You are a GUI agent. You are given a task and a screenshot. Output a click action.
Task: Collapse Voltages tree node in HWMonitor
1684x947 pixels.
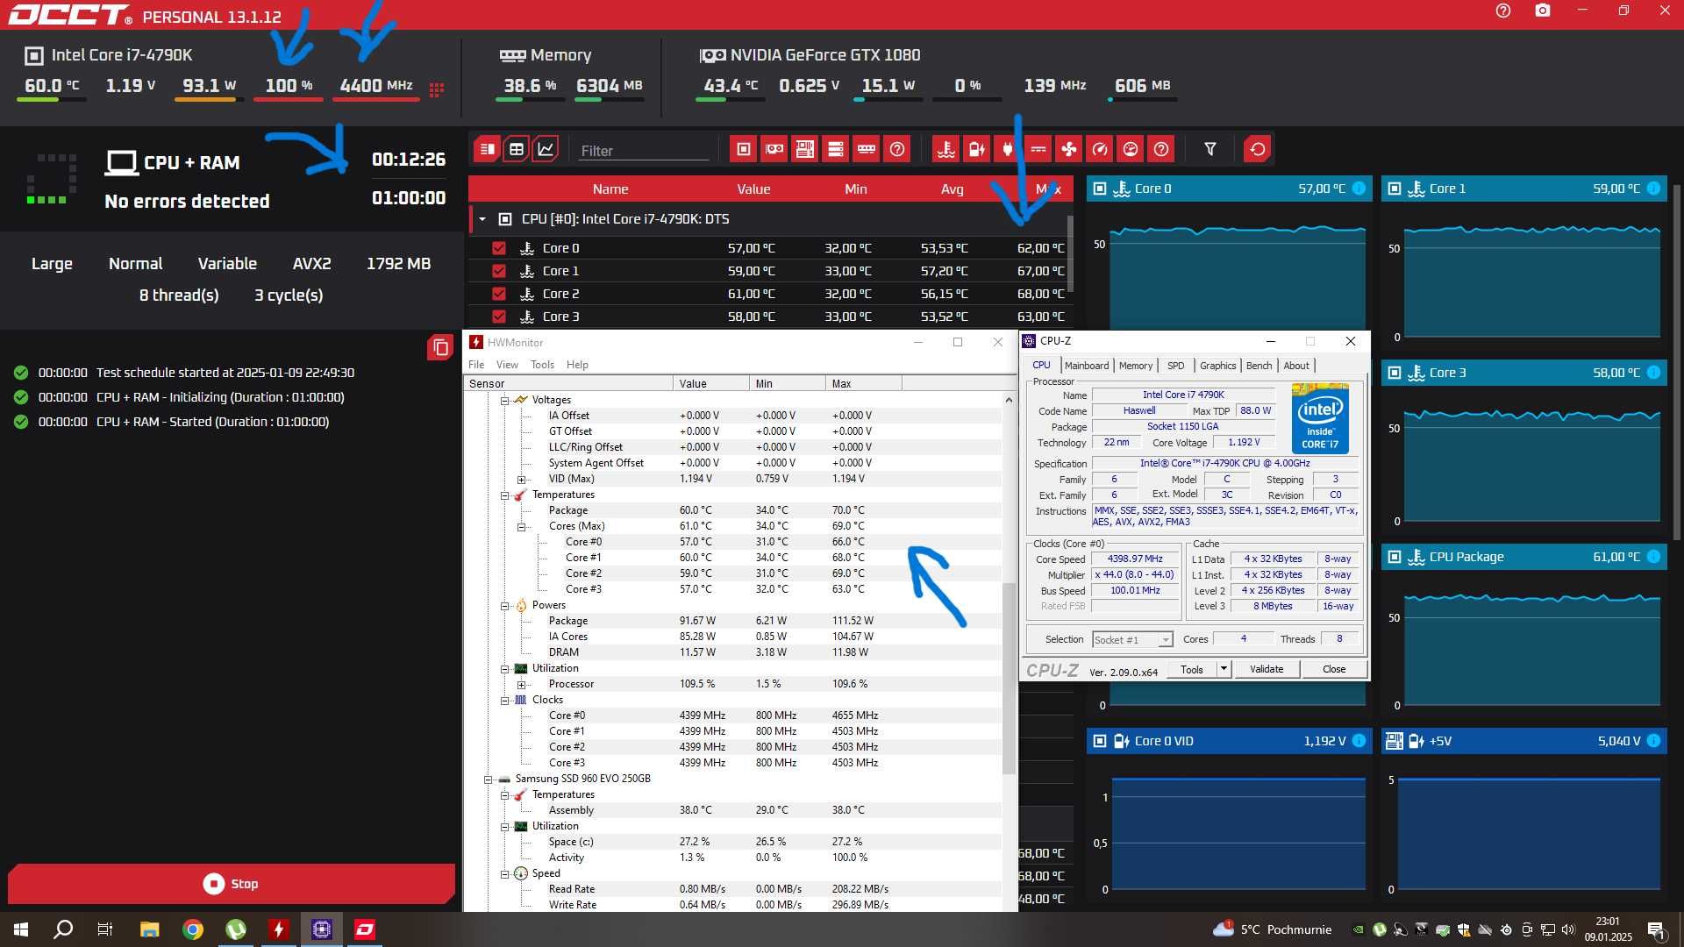504,401
